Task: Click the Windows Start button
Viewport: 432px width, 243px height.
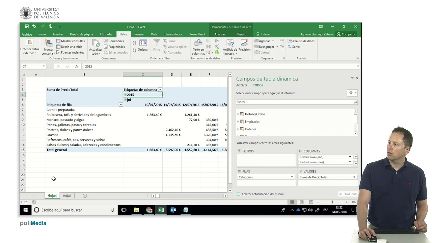Action: [x=25, y=210]
